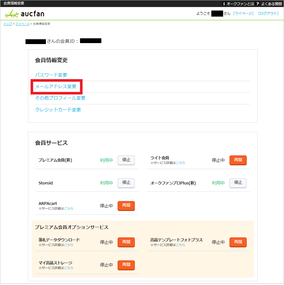Stop the オークファンプロPlus(新) service
The height and width of the screenshot is (285, 284).
(238, 183)
